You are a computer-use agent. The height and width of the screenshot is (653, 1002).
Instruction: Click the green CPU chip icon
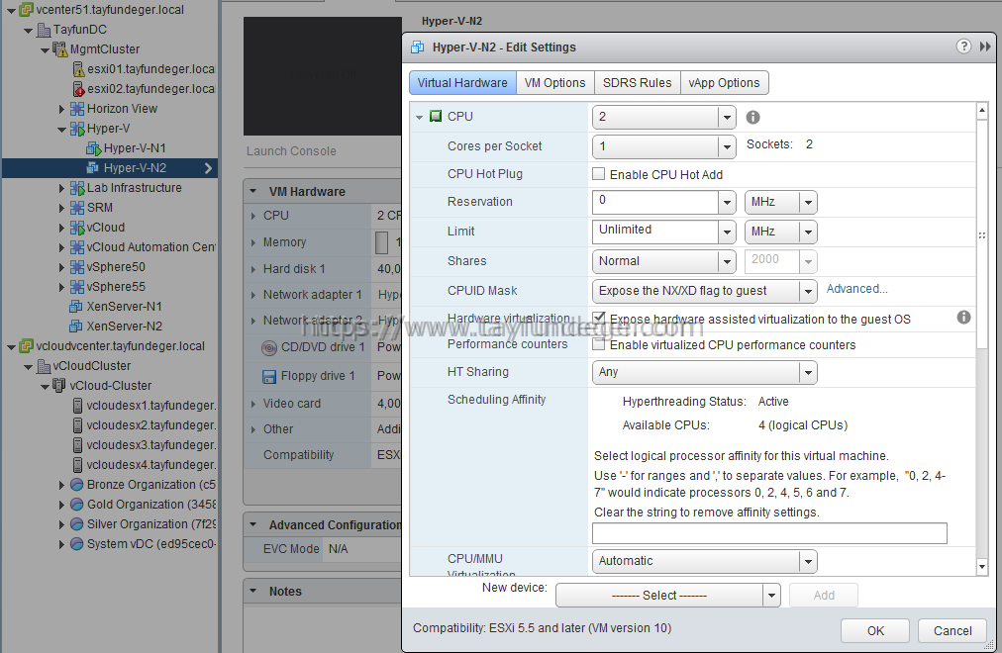436,116
